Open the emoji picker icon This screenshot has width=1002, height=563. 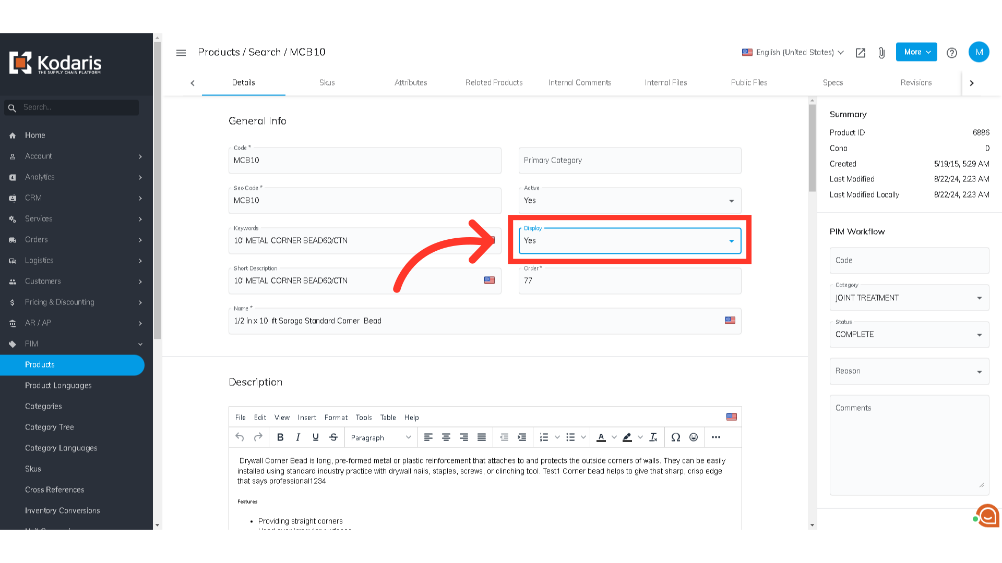click(x=694, y=437)
